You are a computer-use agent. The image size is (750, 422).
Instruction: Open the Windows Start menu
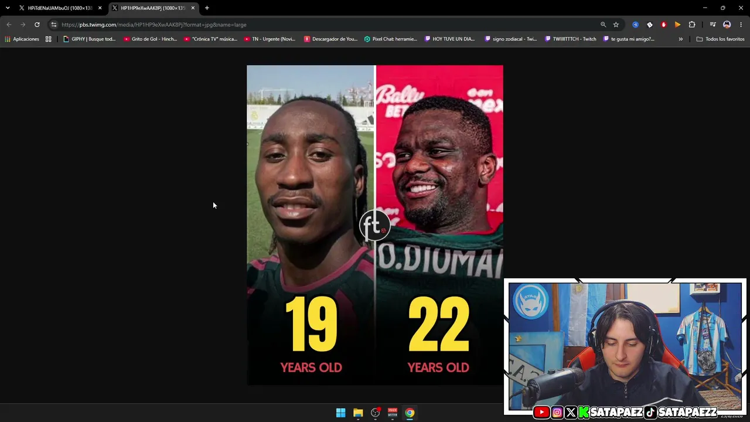(340, 413)
